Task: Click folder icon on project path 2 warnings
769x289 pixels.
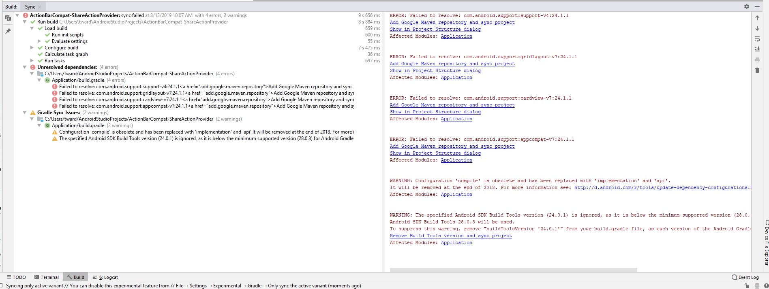Action: (x=40, y=119)
